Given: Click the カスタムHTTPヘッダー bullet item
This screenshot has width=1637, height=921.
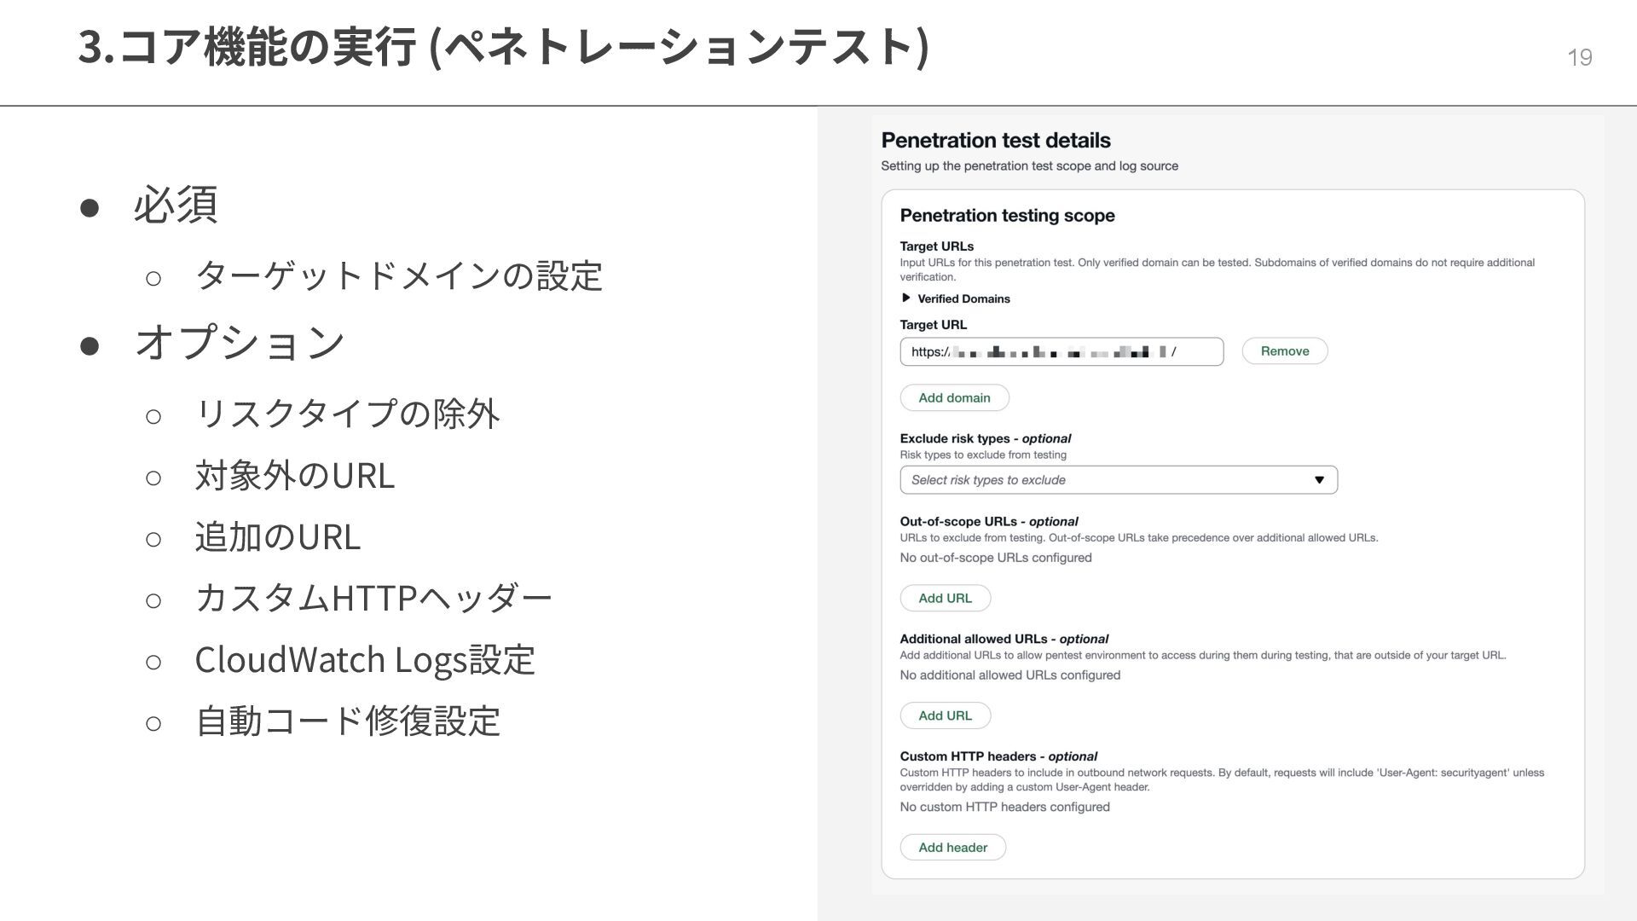Looking at the screenshot, I should [x=373, y=599].
